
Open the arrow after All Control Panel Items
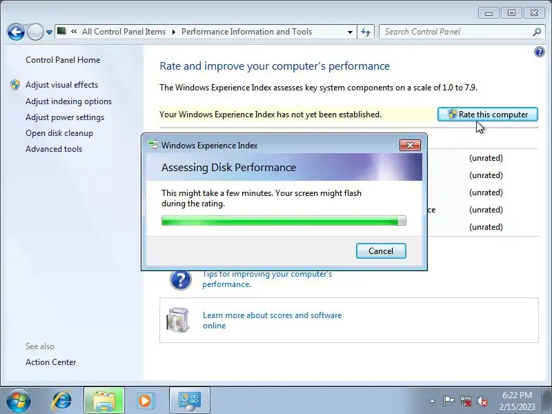click(174, 32)
